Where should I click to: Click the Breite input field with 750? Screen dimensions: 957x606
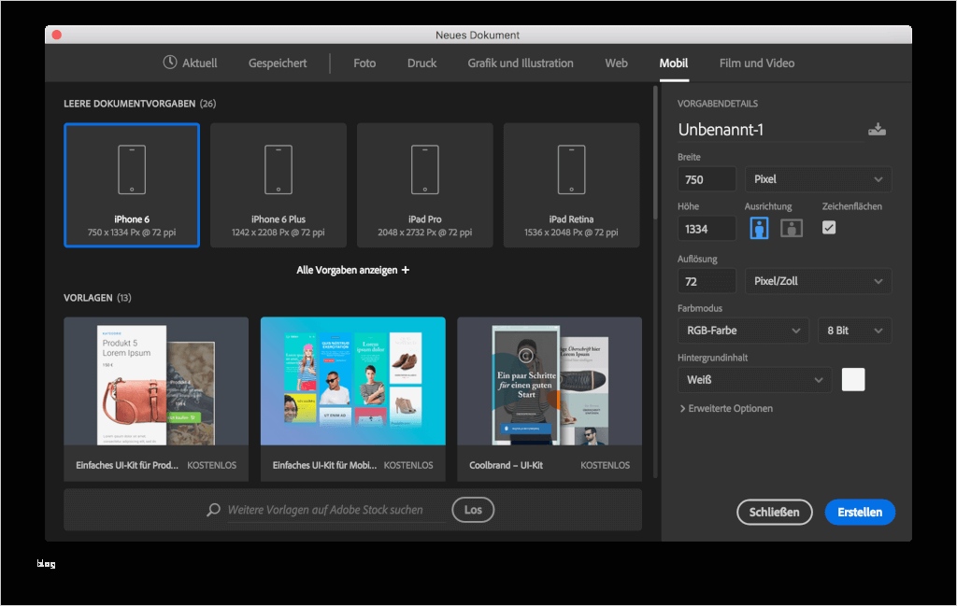point(707,179)
